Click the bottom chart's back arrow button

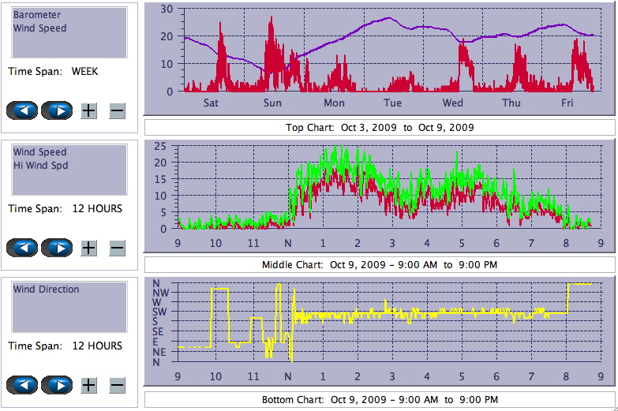pyautogui.click(x=22, y=385)
